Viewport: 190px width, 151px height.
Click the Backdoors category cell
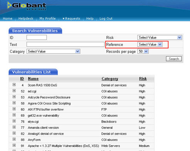pos(109,122)
